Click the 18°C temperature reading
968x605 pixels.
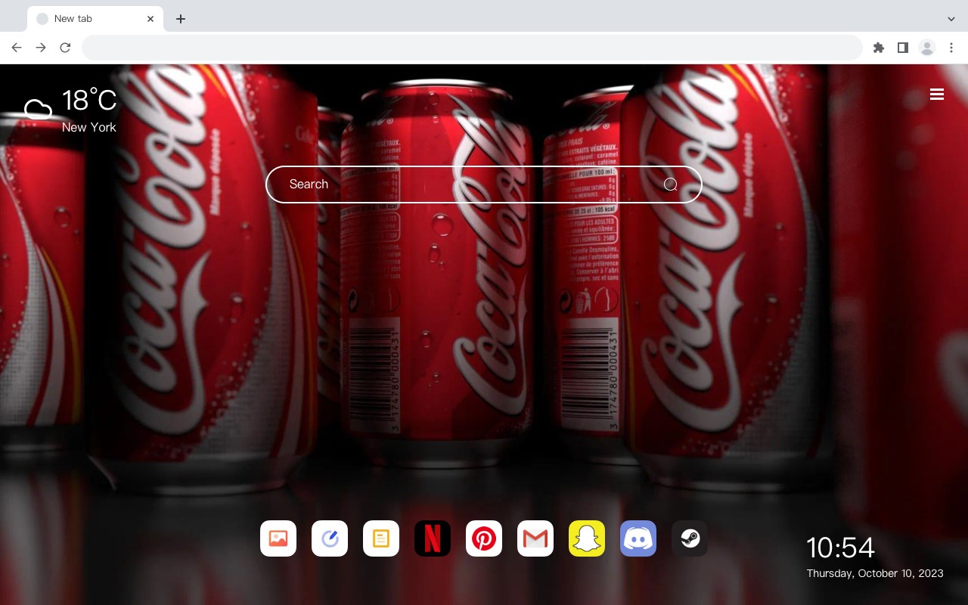tap(89, 101)
